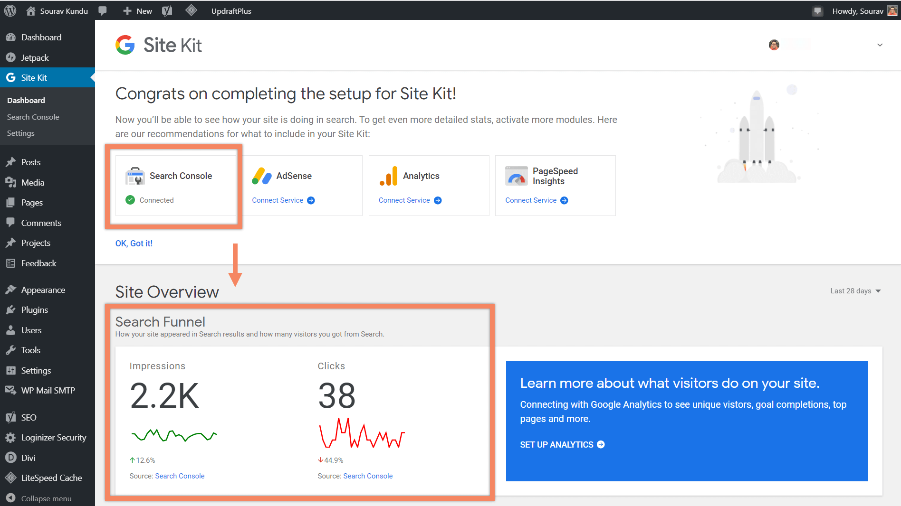Viewport: 901px width, 506px height.
Task: Click the 2.2K impressions value
Action: (x=164, y=396)
